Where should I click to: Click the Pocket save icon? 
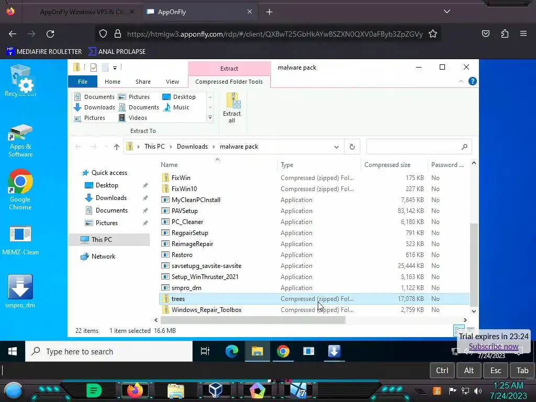click(x=486, y=33)
